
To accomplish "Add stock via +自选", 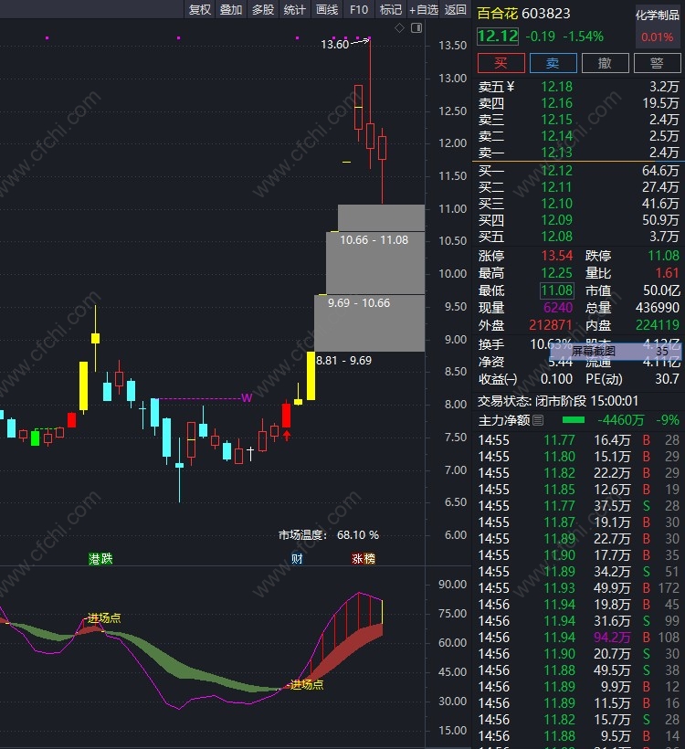I will pos(423,9).
